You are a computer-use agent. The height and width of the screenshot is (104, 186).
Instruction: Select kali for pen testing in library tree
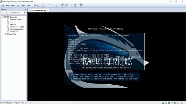click(x=16, y=29)
